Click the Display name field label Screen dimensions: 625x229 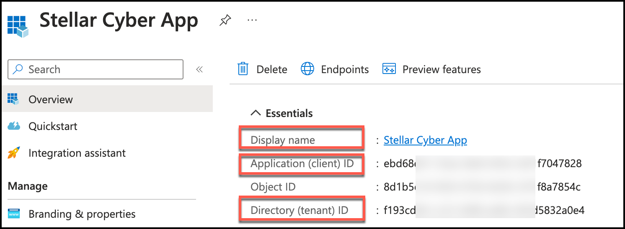283,140
